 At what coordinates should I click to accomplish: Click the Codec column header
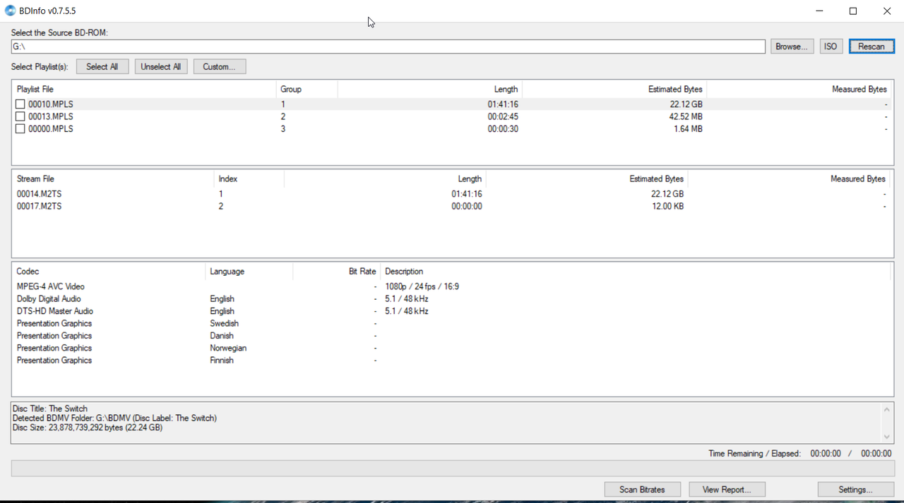[x=109, y=272]
